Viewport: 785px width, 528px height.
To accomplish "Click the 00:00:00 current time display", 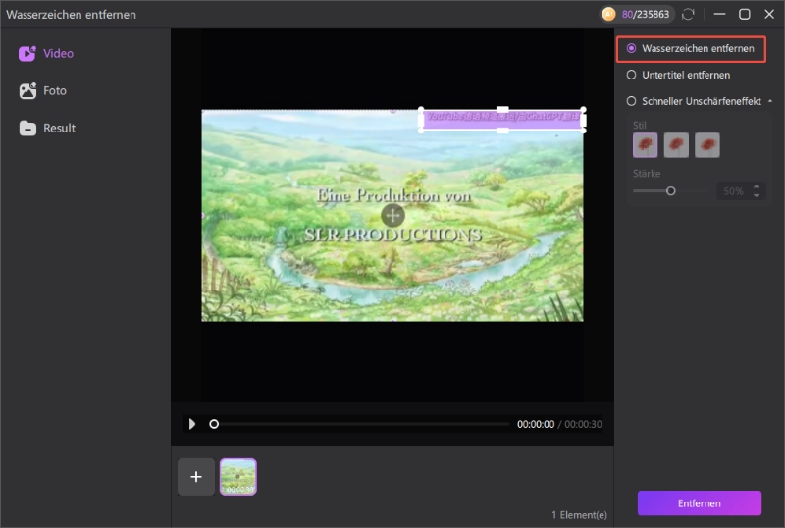I will [x=536, y=424].
